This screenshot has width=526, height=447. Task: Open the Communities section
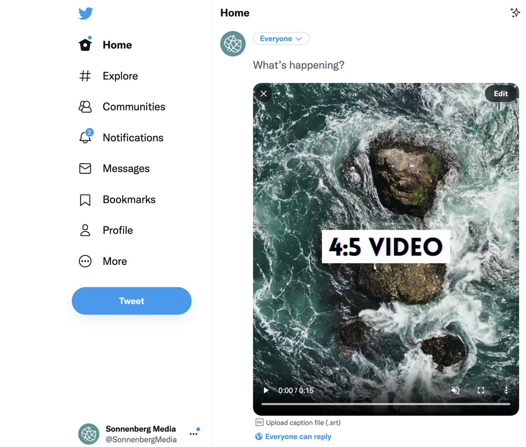click(134, 107)
